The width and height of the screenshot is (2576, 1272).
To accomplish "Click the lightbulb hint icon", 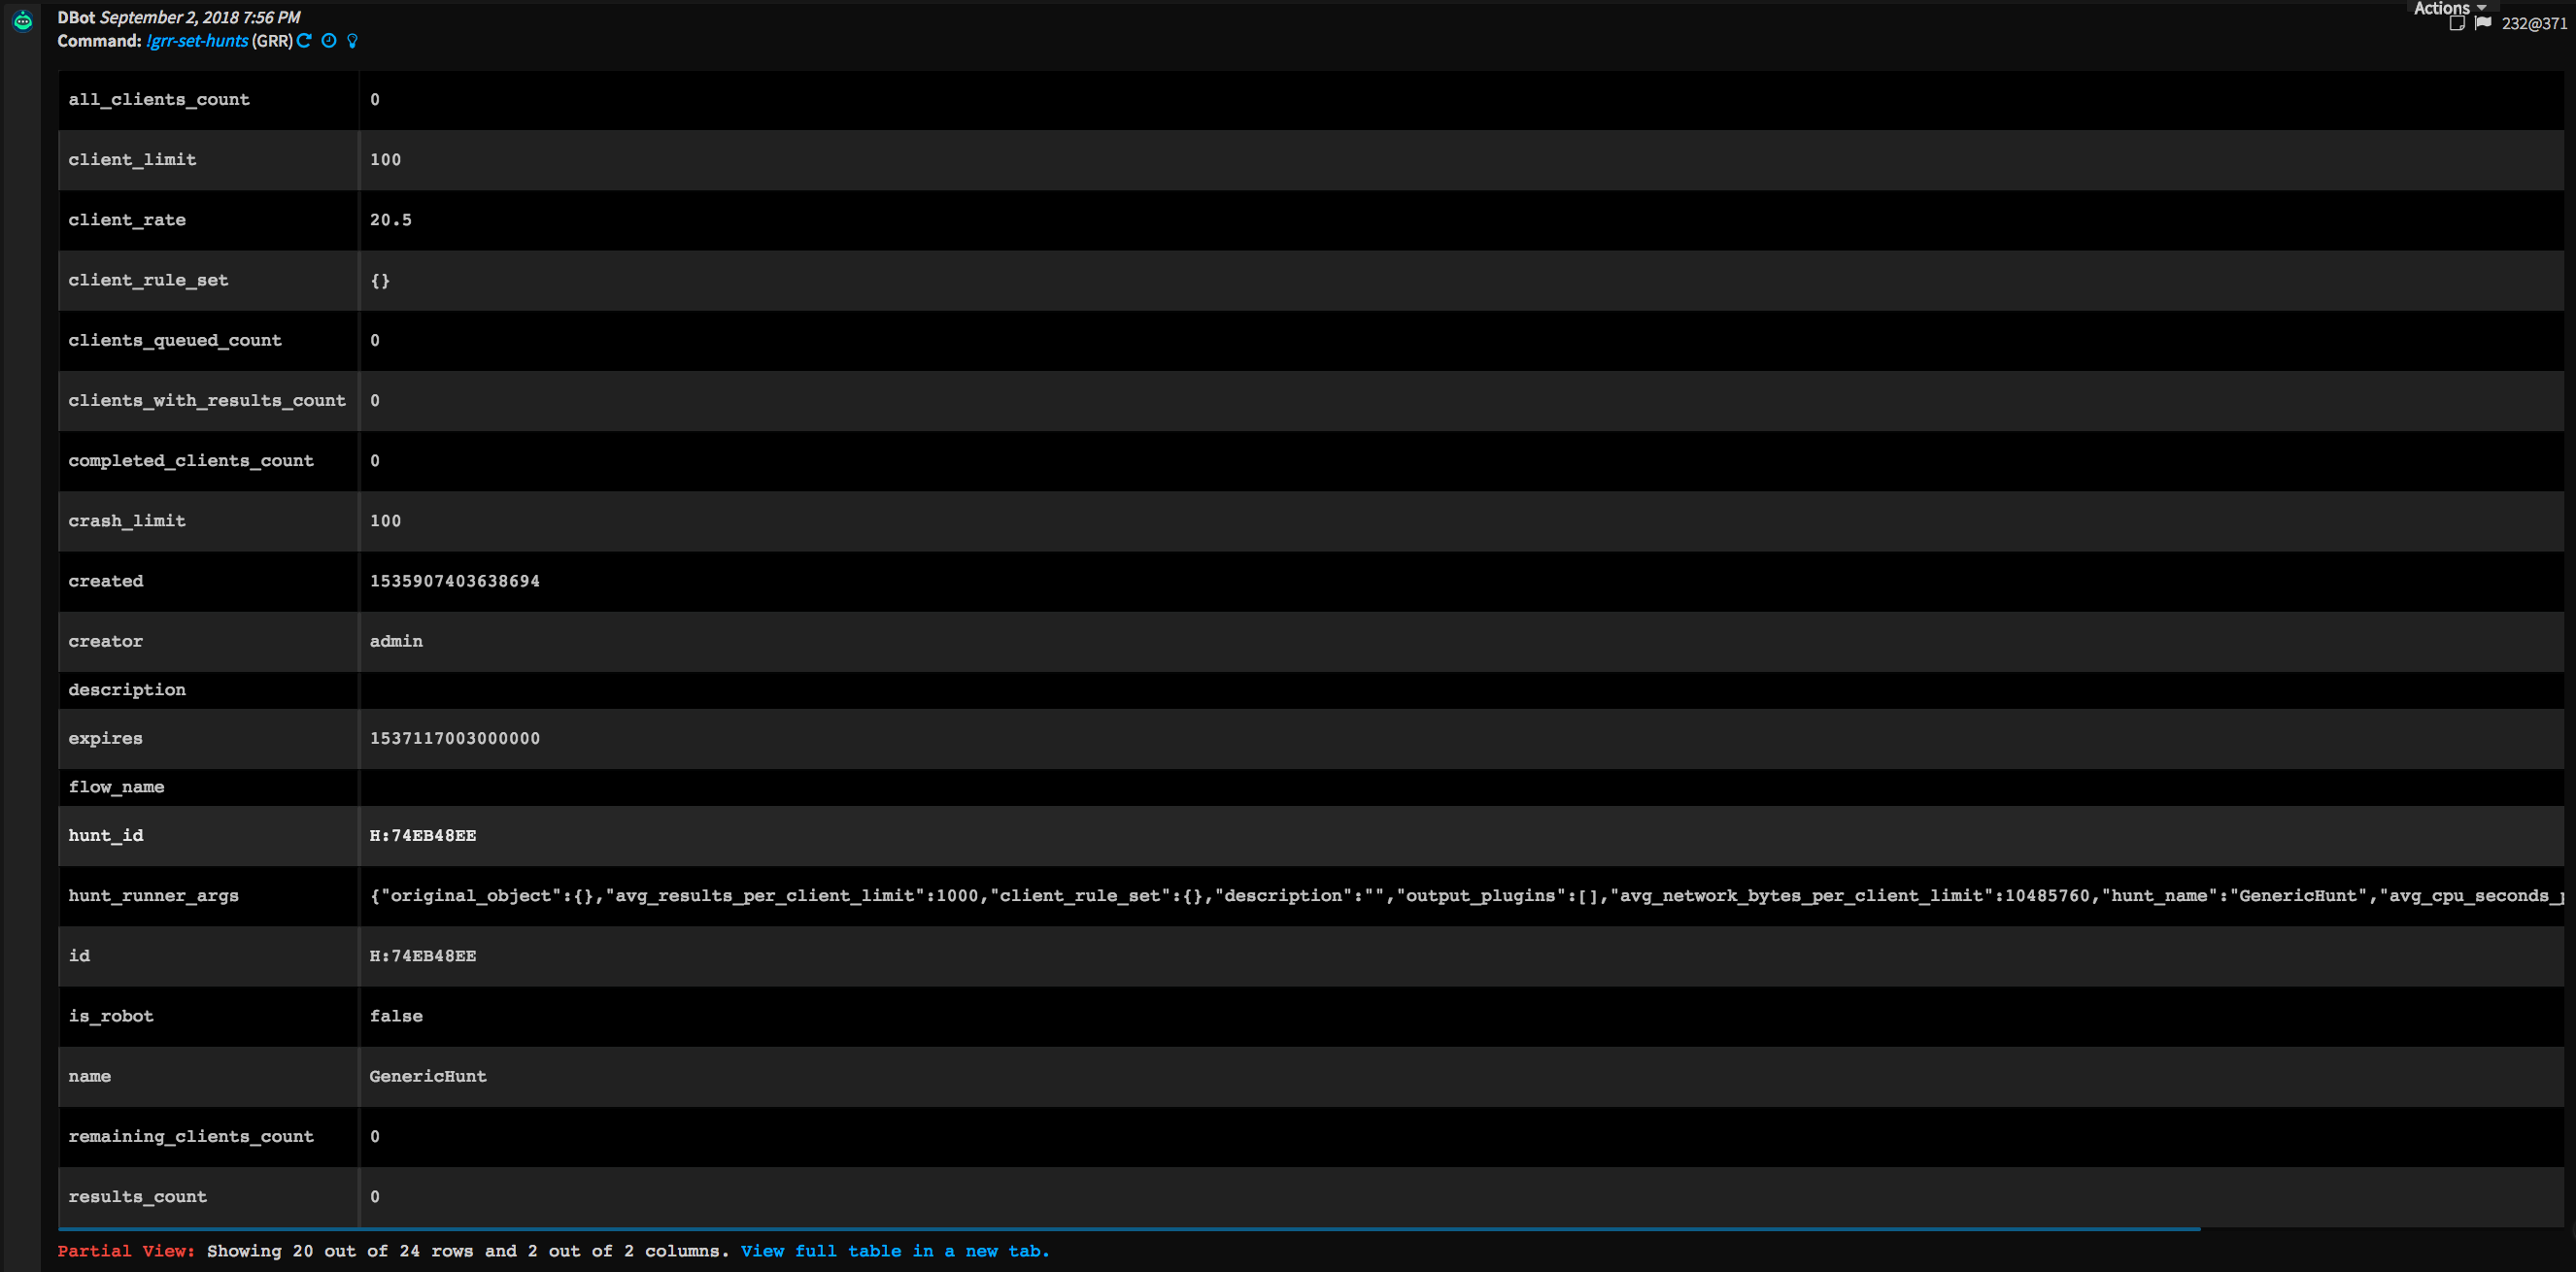I will (x=352, y=41).
